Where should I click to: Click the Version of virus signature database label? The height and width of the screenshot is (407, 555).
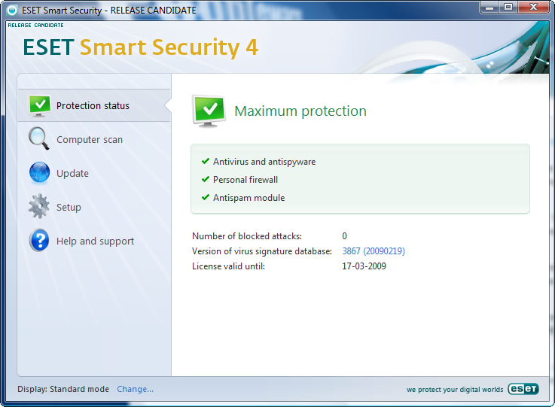pyautogui.click(x=262, y=251)
